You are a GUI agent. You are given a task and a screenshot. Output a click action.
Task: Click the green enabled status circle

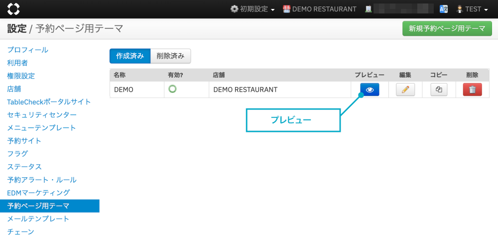pyautogui.click(x=173, y=89)
